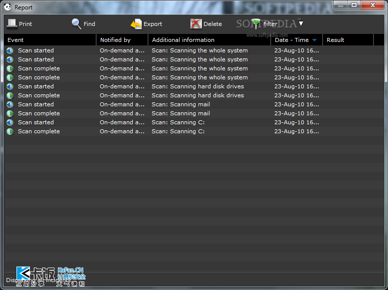Screen dimensions: 388x290
Task: Click the Panda icon in the title bar
Action: click(x=7, y=7)
